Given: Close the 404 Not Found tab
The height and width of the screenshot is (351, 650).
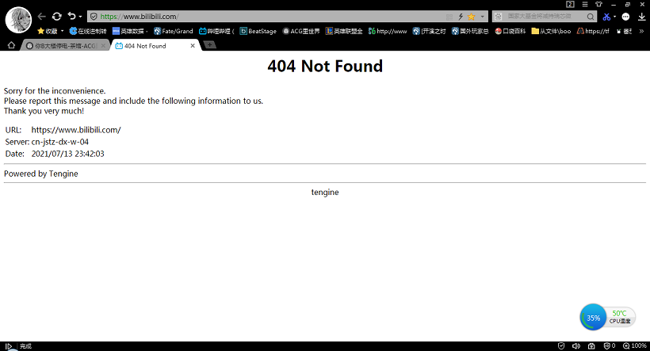Looking at the screenshot, I should (x=193, y=46).
